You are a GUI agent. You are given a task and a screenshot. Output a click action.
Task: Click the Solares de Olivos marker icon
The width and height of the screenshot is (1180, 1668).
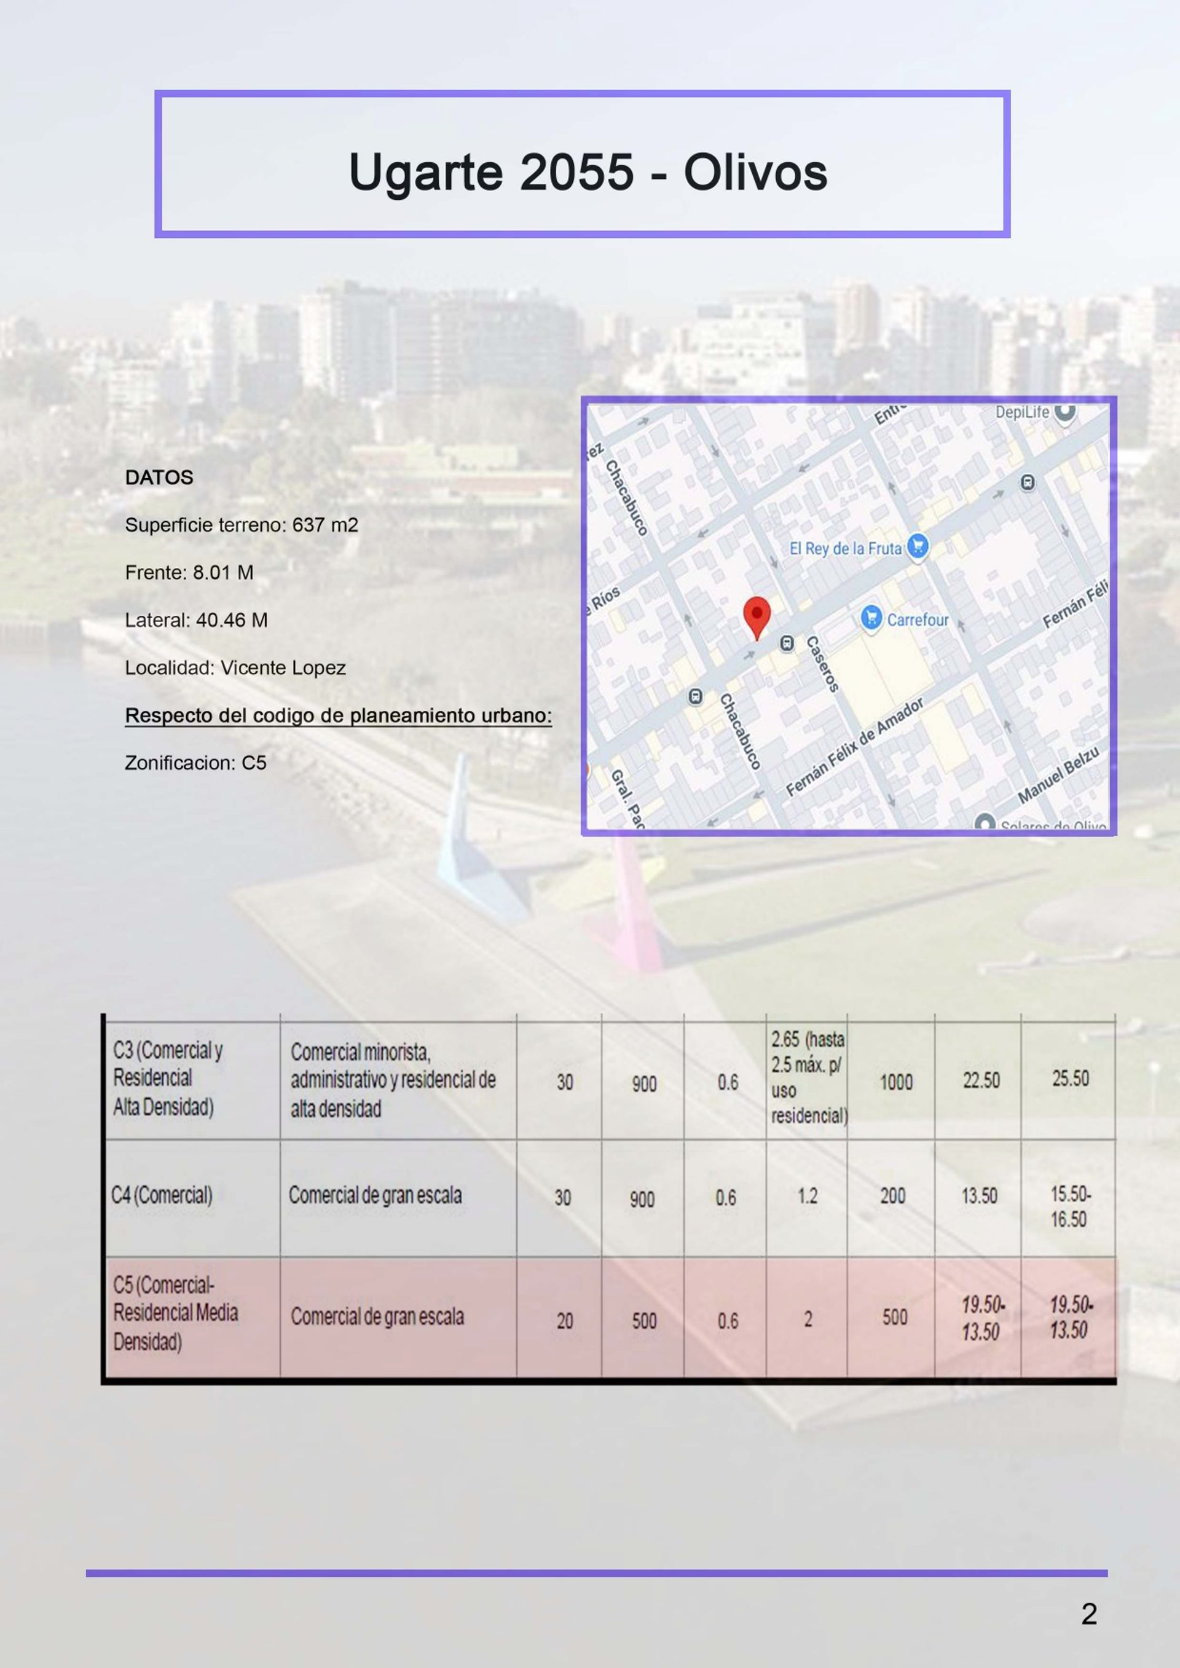point(985,824)
